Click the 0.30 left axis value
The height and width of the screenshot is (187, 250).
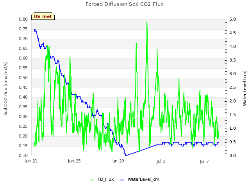click(x=23, y=116)
